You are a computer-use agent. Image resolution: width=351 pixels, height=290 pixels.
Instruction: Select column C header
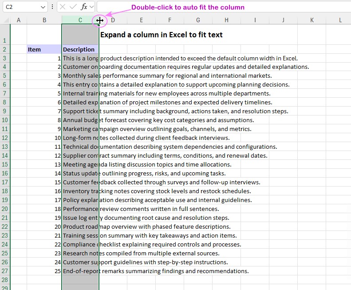click(80, 20)
